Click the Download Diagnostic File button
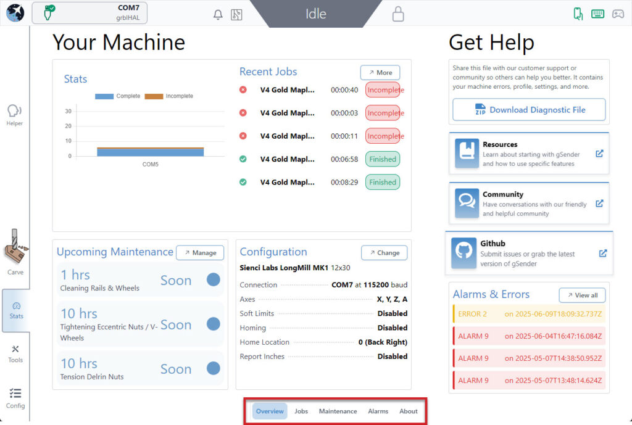This screenshot has height=425, width=632. [x=529, y=110]
